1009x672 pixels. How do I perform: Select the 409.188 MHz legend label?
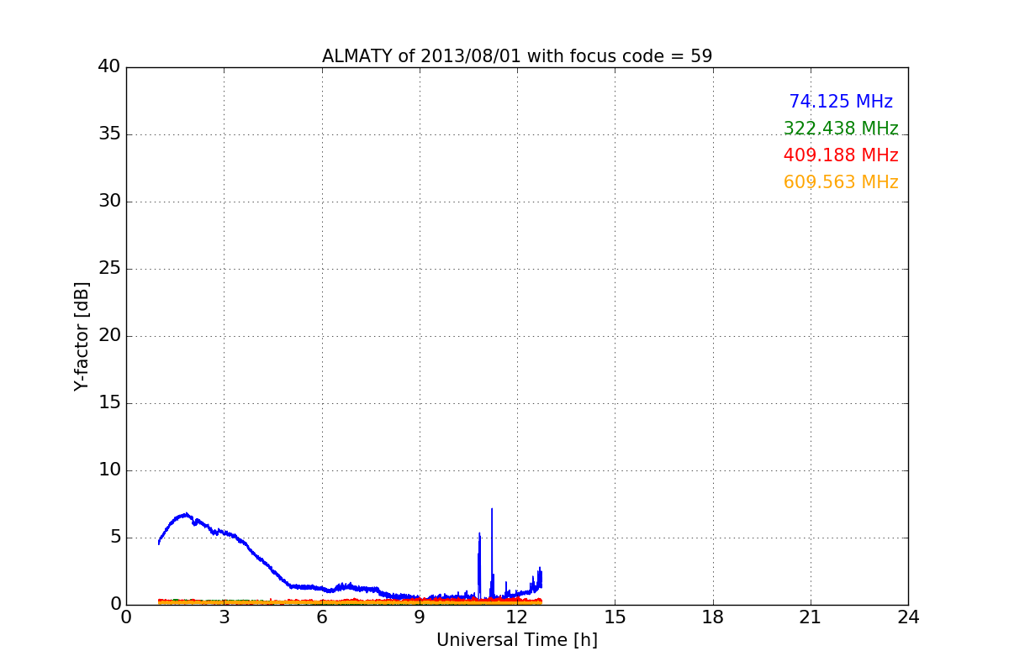tap(841, 155)
